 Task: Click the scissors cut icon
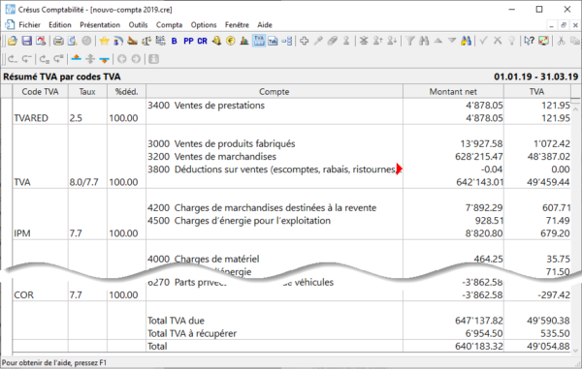561,41
